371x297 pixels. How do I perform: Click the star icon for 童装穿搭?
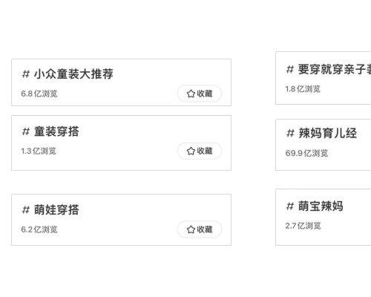(191, 151)
